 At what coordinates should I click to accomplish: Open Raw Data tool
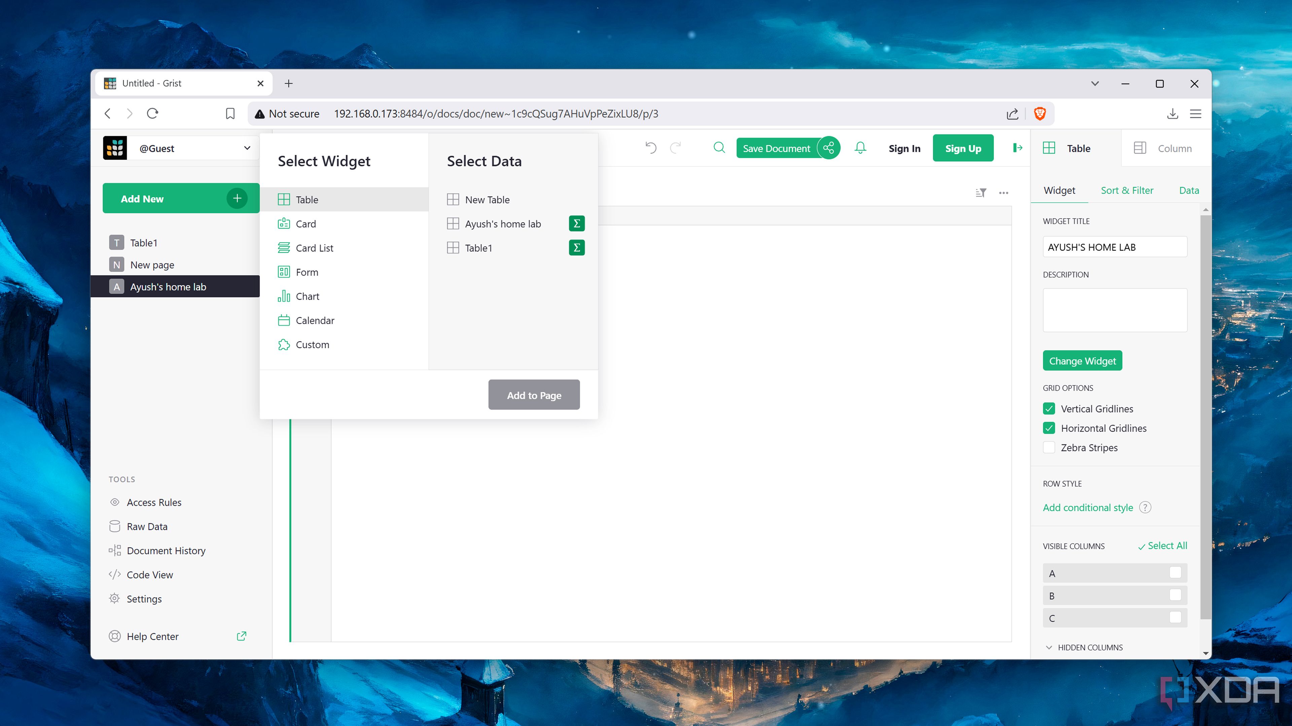(x=138, y=526)
